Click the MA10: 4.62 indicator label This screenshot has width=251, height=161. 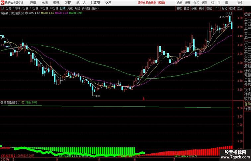pos(47,13)
